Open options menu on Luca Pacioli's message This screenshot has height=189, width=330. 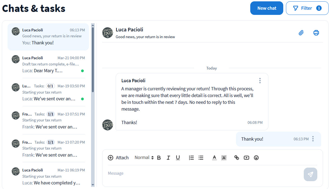click(x=260, y=81)
